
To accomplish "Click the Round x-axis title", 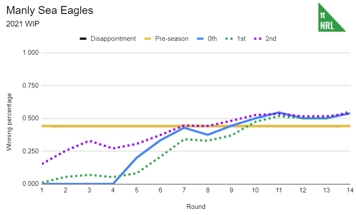I will click(196, 206).
